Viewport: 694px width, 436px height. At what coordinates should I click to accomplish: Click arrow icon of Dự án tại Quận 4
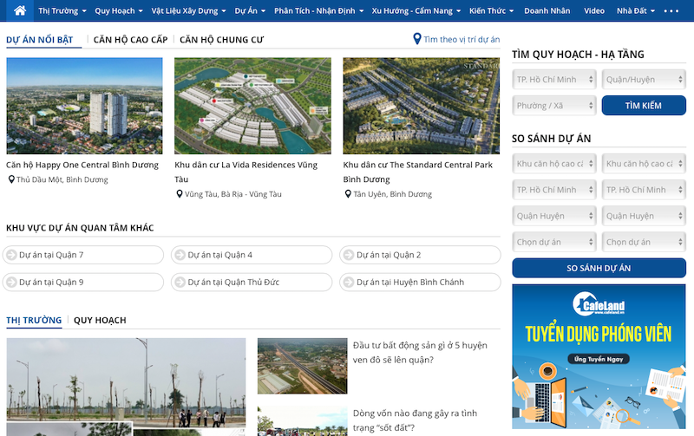click(x=180, y=255)
